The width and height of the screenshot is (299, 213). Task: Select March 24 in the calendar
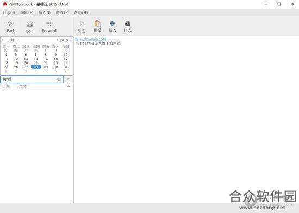tap(66, 63)
